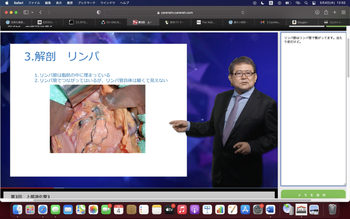Toggle Do Not Disturb moon icon

click(262, 3)
